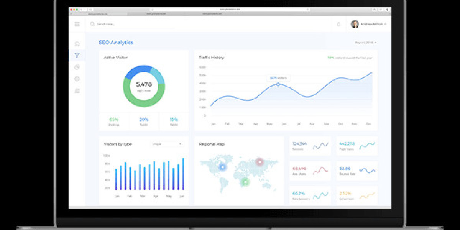
Task: Switch to the second browser tab
Action: pyautogui.click(x=155, y=14)
